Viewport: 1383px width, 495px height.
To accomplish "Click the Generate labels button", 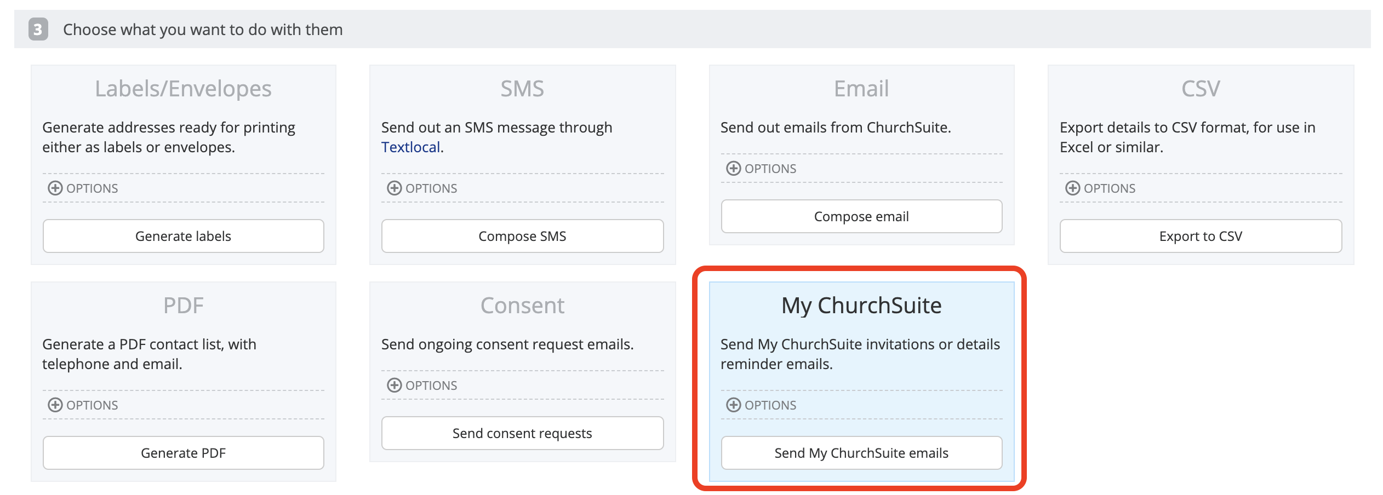I will [x=184, y=236].
